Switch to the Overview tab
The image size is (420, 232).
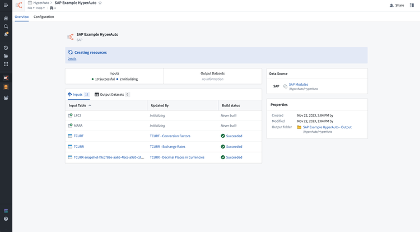[x=22, y=17]
